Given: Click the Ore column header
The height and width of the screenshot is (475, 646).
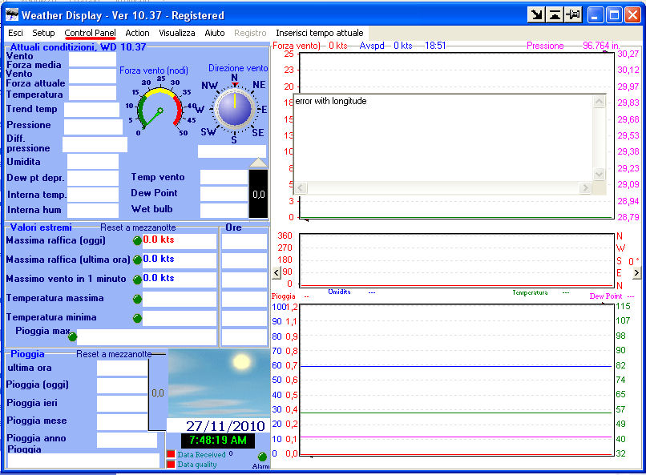Looking at the screenshot, I should click(x=233, y=227).
